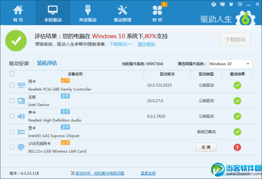This screenshot has width=262, height=179.
Task: Click the wireless wifi device icon
Action: (21, 147)
